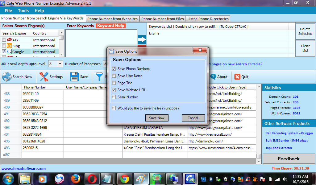The width and height of the screenshot is (316, 185).
Task: Launch Windows Media Player from taskbar
Action: (42, 179)
